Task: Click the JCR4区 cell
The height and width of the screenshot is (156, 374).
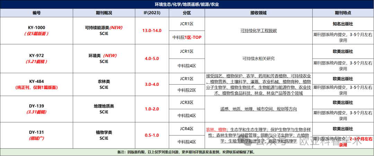Action: (x=187, y=129)
